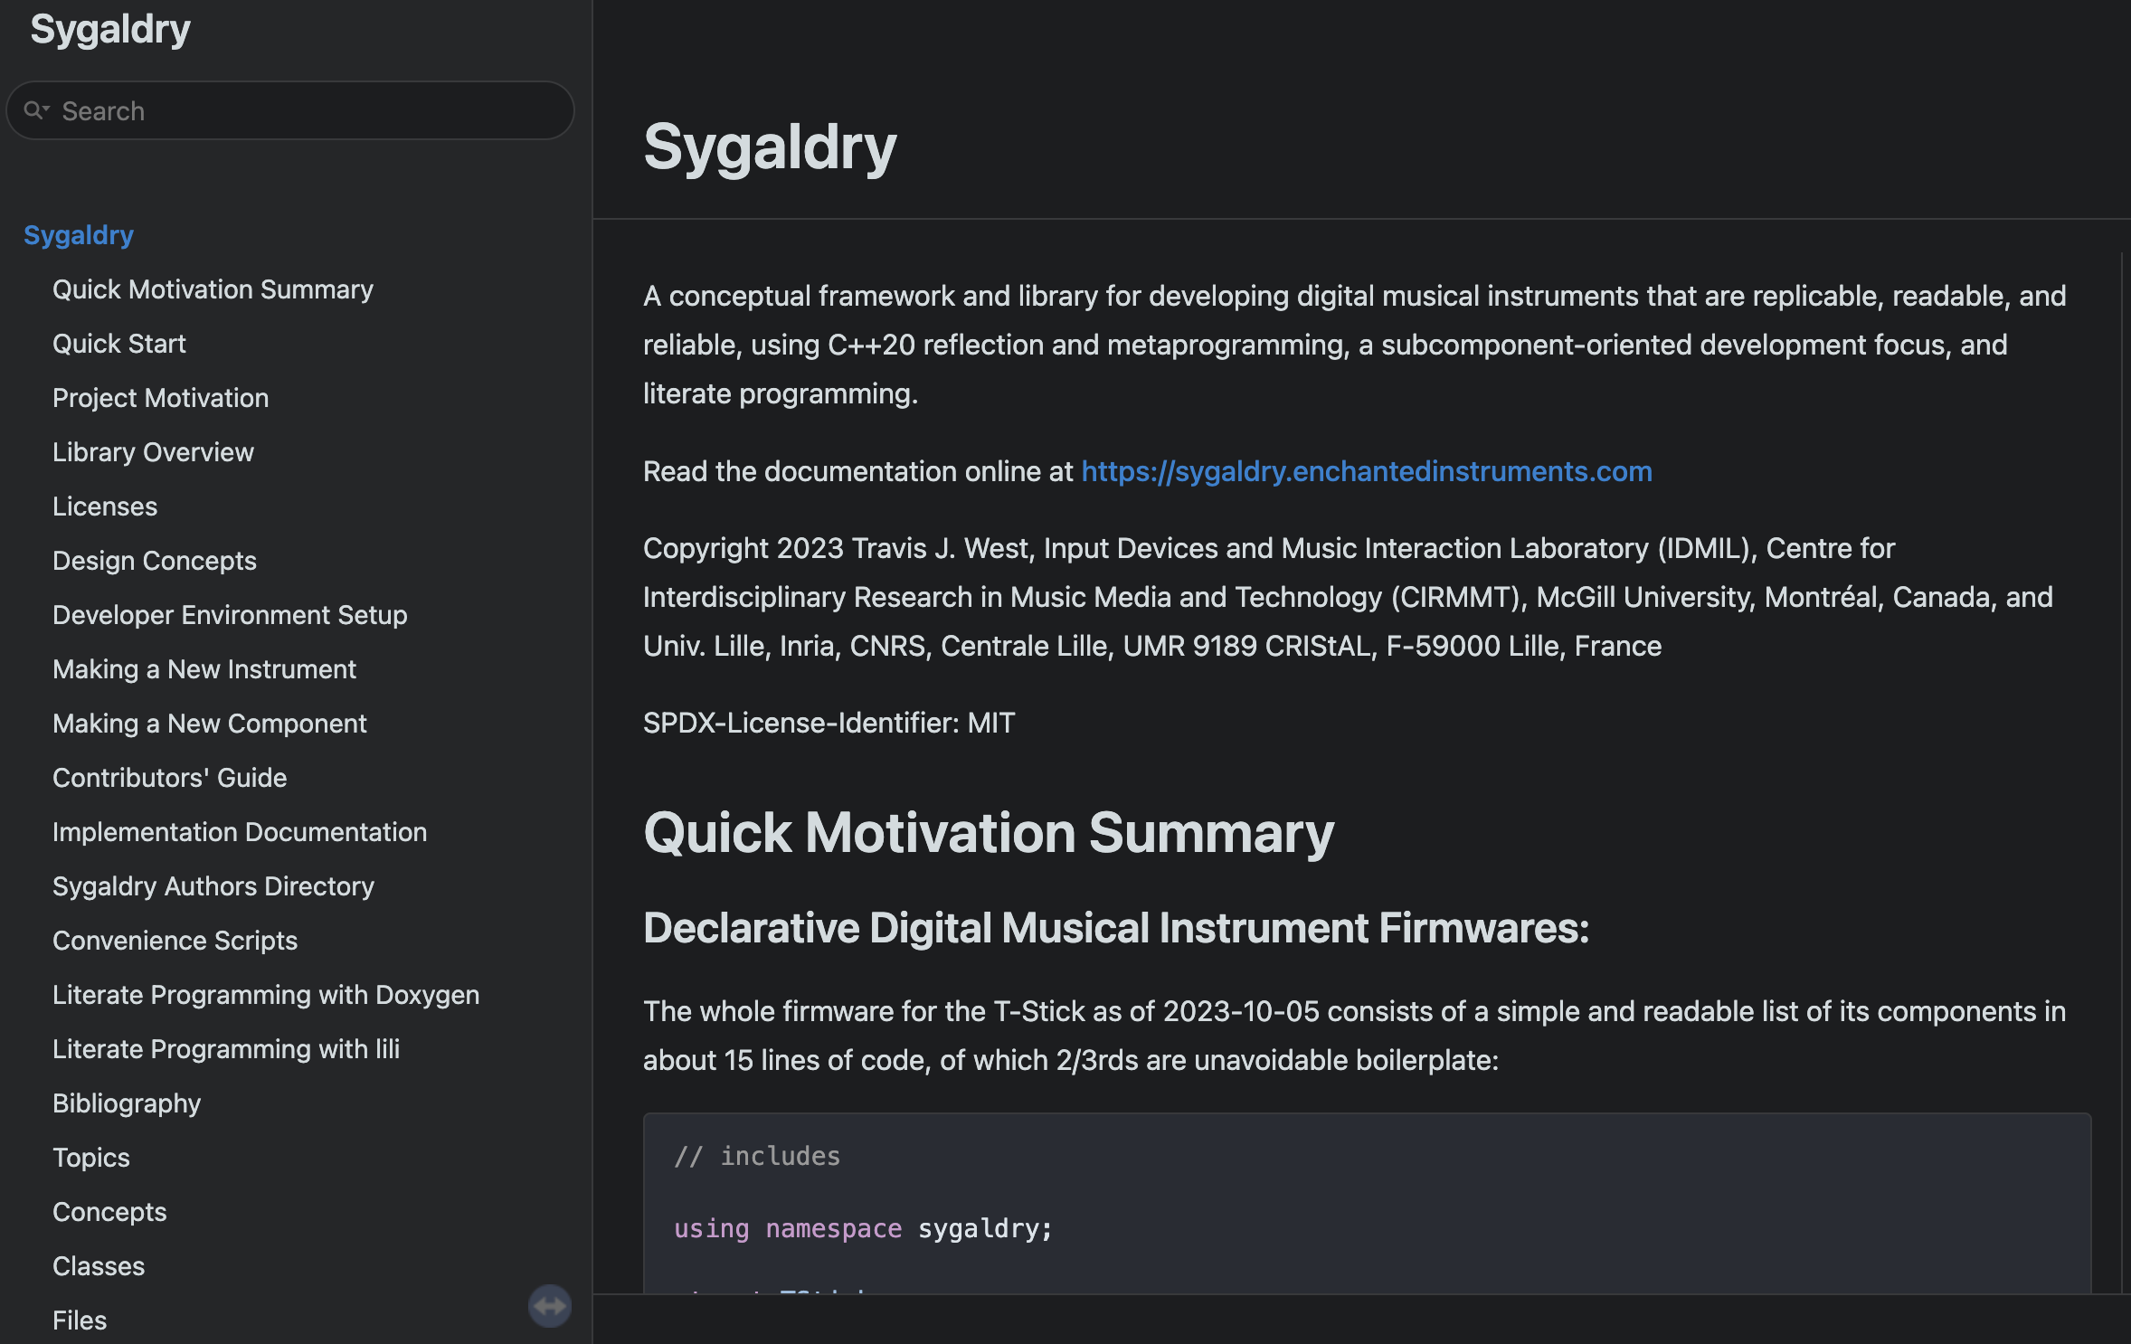Follow the sygaldry.enchantedinstruments.com link
Viewport: 2131px width, 1344px height.
tap(1367, 471)
